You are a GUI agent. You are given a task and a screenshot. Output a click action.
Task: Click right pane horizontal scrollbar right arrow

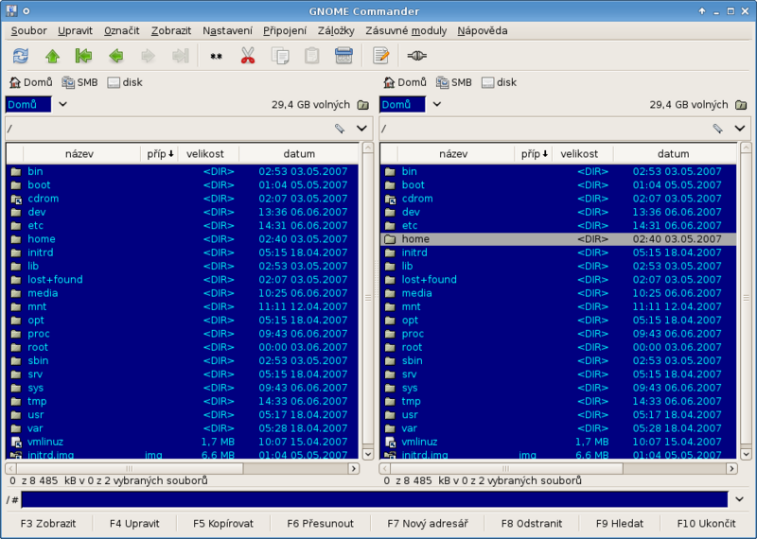[x=731, y=468]
